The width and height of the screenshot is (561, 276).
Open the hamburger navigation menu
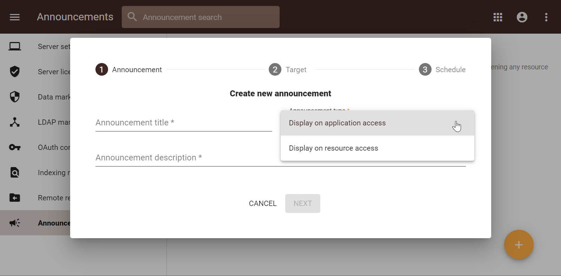point(15,17)
